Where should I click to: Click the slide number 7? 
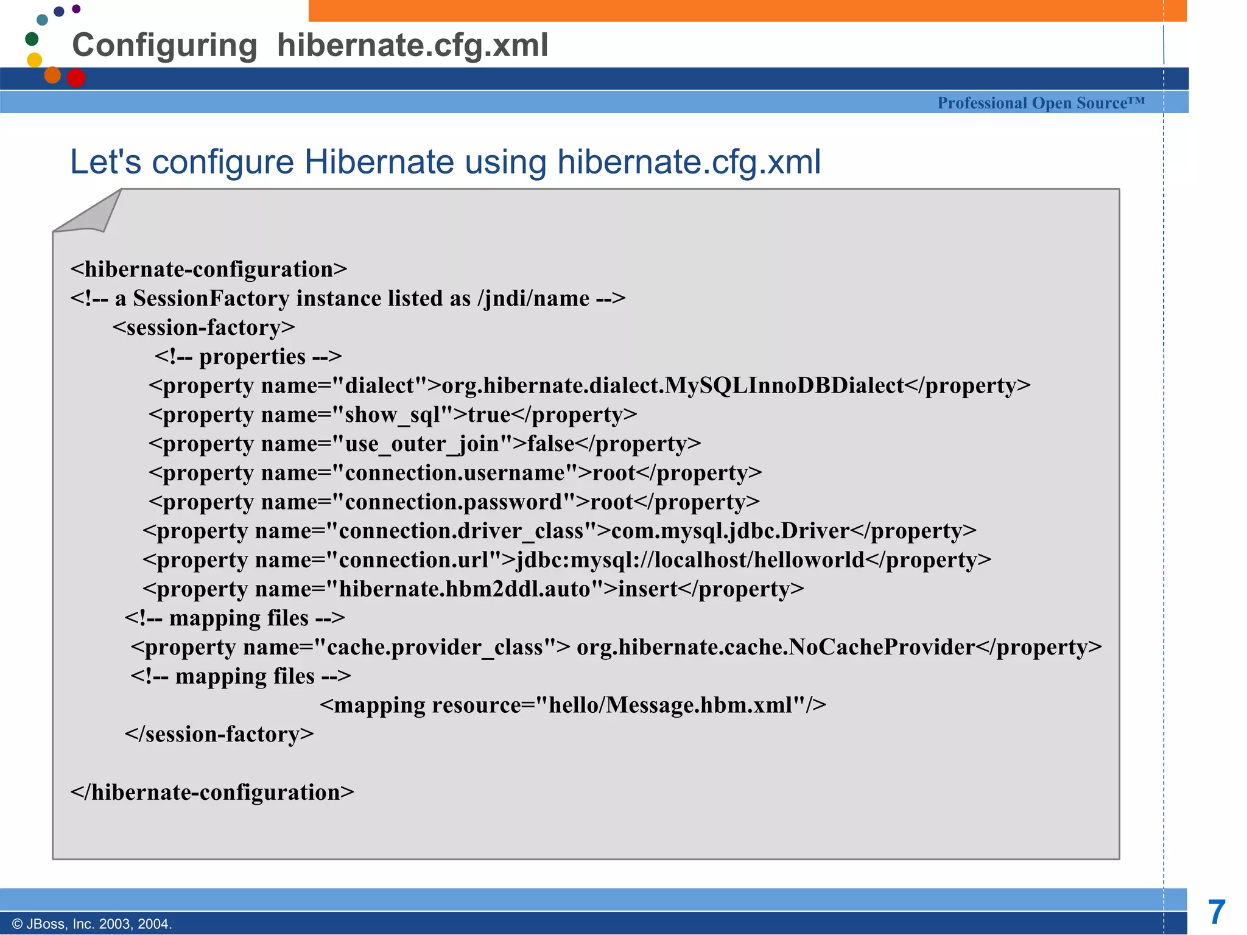coord(1217,912)
